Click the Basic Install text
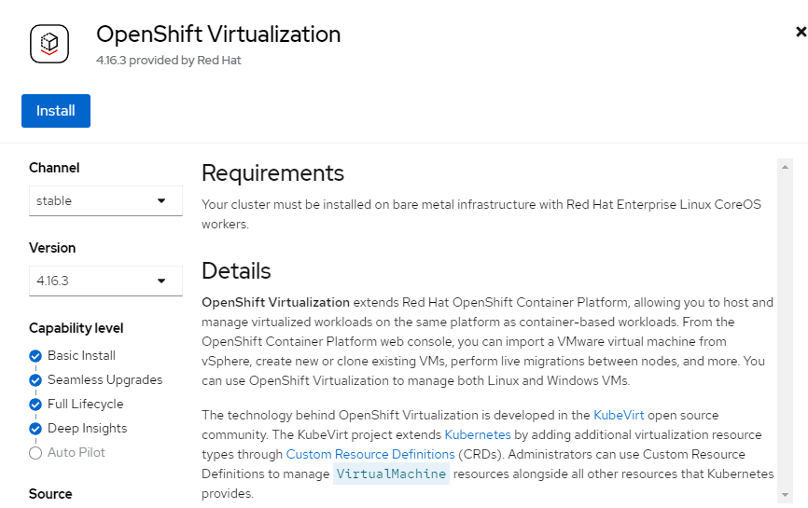808x508 pixels. [81, 356]
